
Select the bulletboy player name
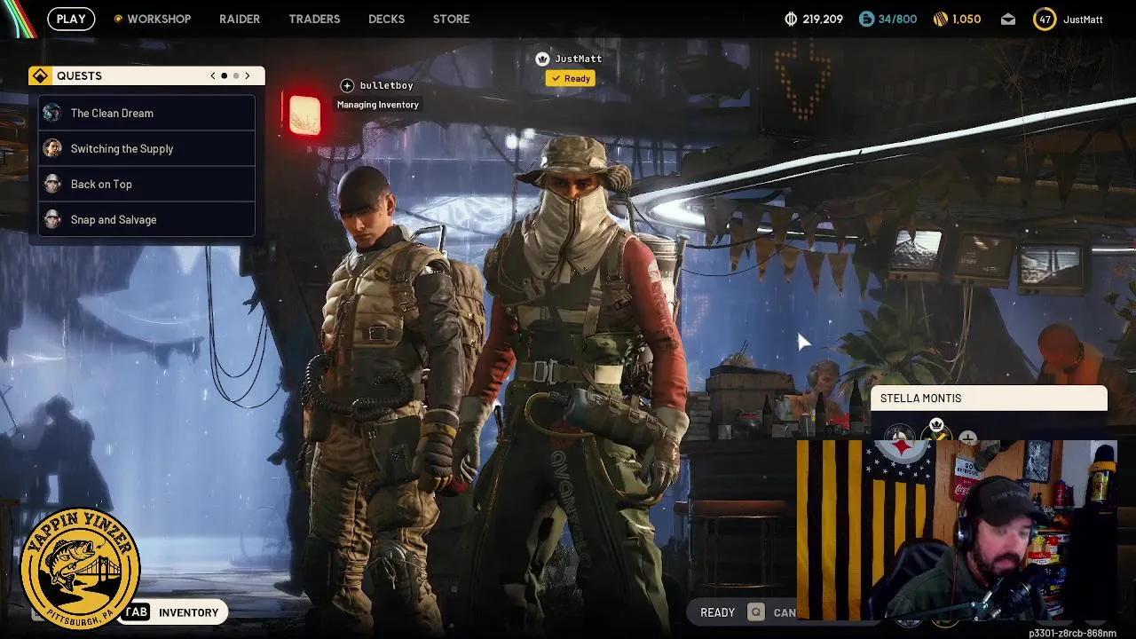(x=386, y=85)
